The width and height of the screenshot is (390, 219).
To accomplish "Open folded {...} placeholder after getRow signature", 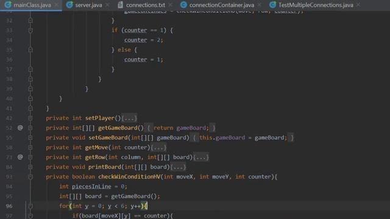I will coord(201,157).
